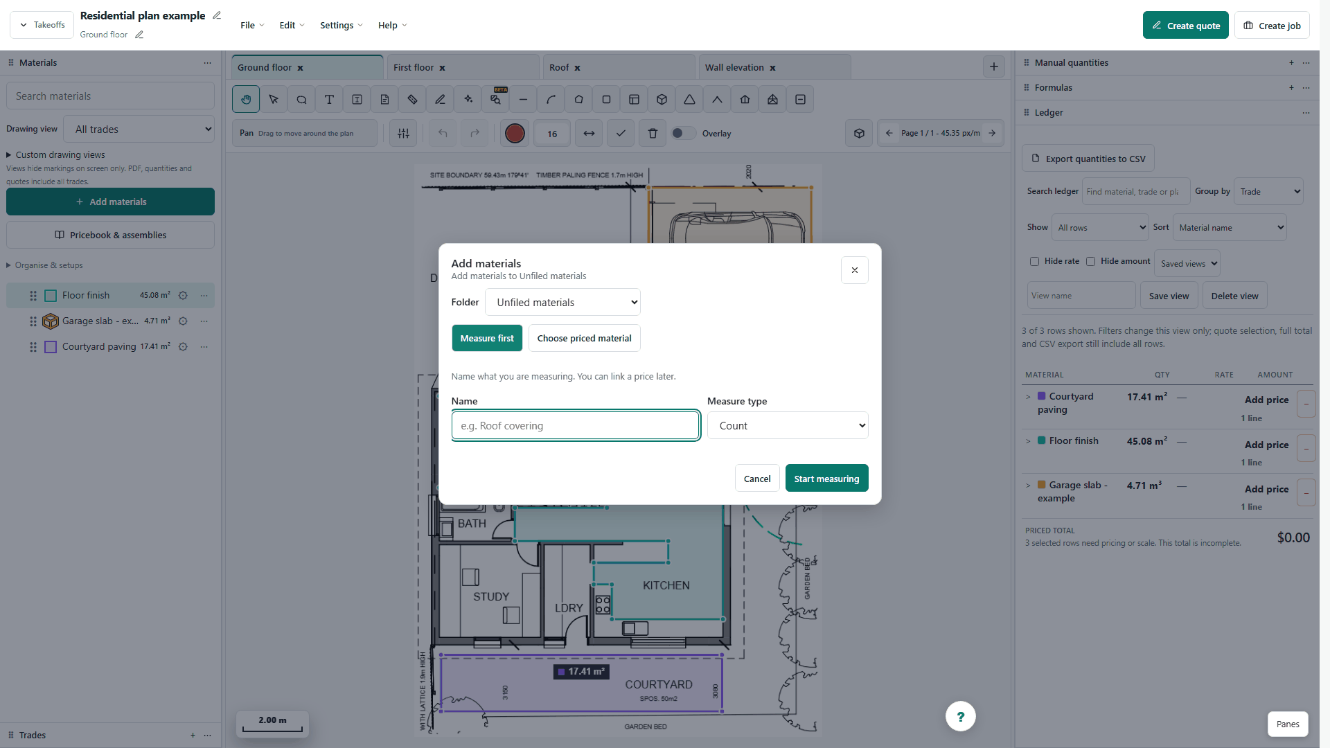
Task: Check the Hide amount checkbox
Action: coord(1090,262)
